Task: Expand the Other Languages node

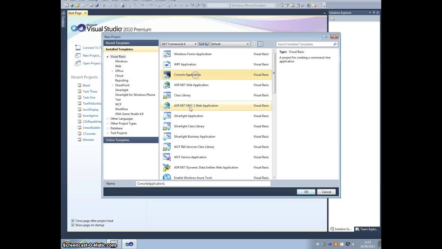Action: tap(107, 119)
